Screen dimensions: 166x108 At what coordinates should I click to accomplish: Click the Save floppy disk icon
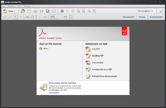(29, 11)
